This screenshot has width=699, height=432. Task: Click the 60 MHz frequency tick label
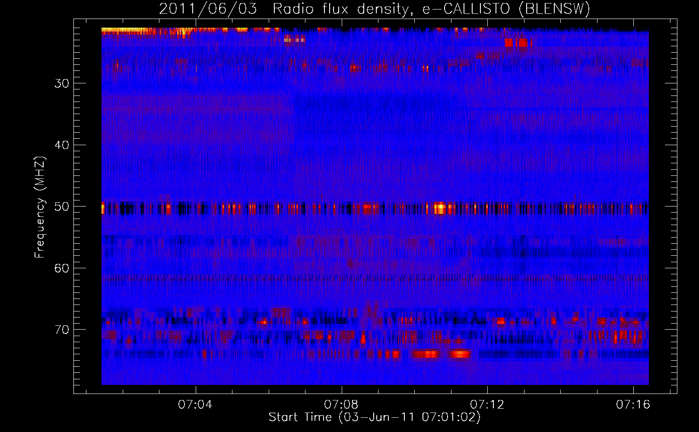pyautogui.click(x=62, y=268)
